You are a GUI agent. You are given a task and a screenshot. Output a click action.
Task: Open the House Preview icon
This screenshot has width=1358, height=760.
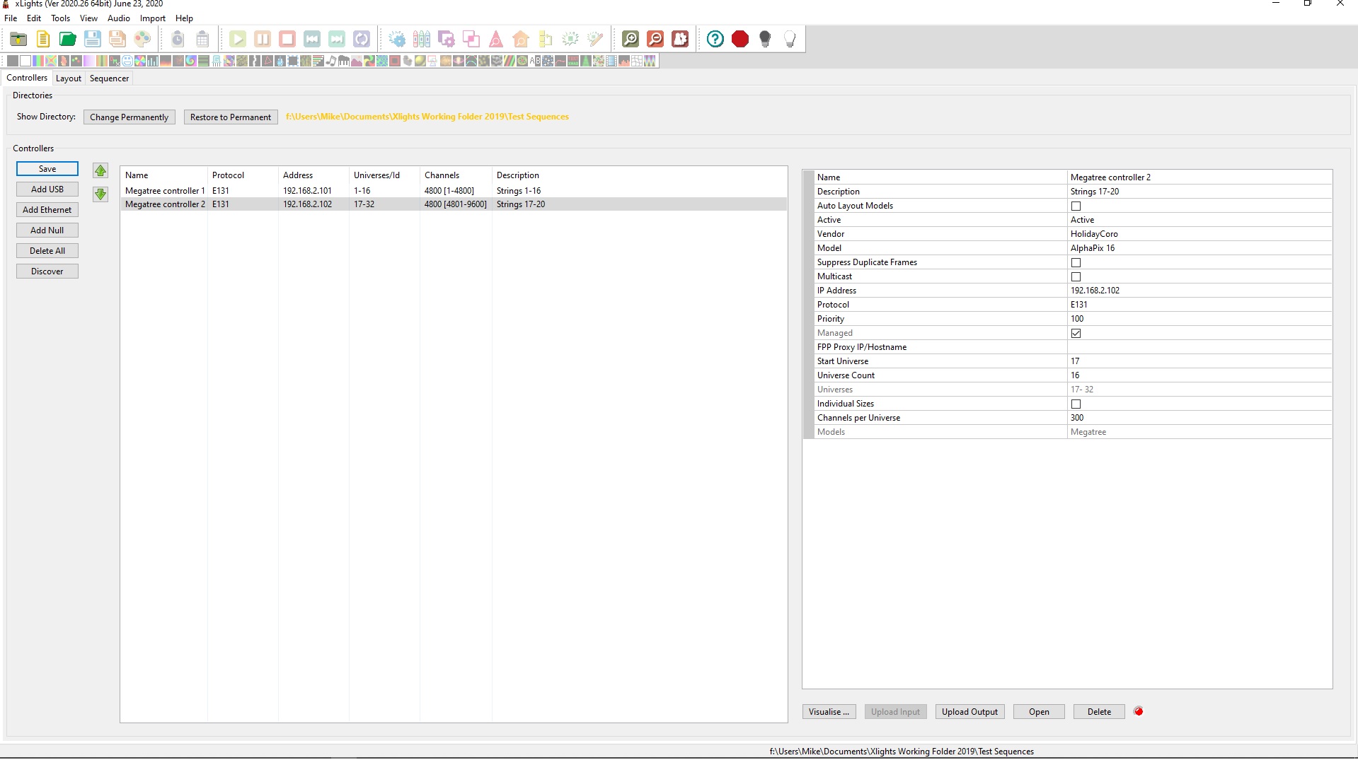(521, 39)
